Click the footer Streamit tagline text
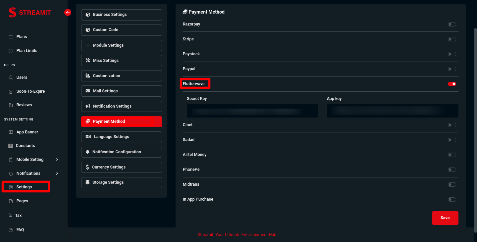 pyautogui.click(x=237, y=235)
